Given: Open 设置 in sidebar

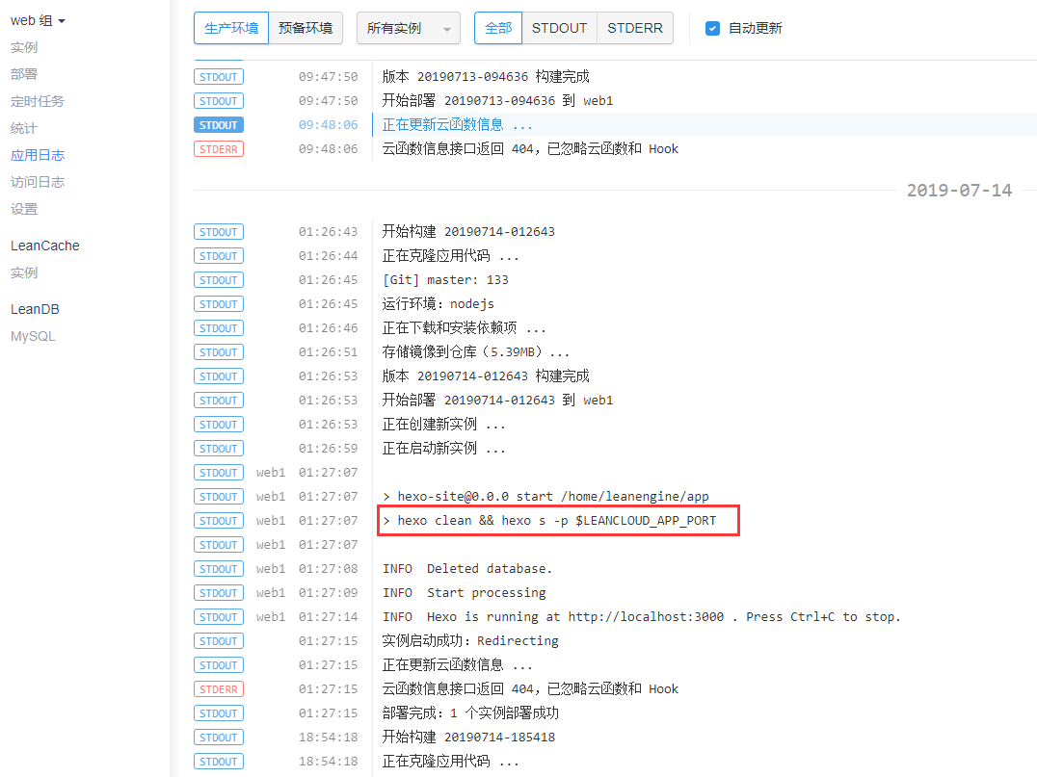Looking at the screenshot, I should click(24, 209).
